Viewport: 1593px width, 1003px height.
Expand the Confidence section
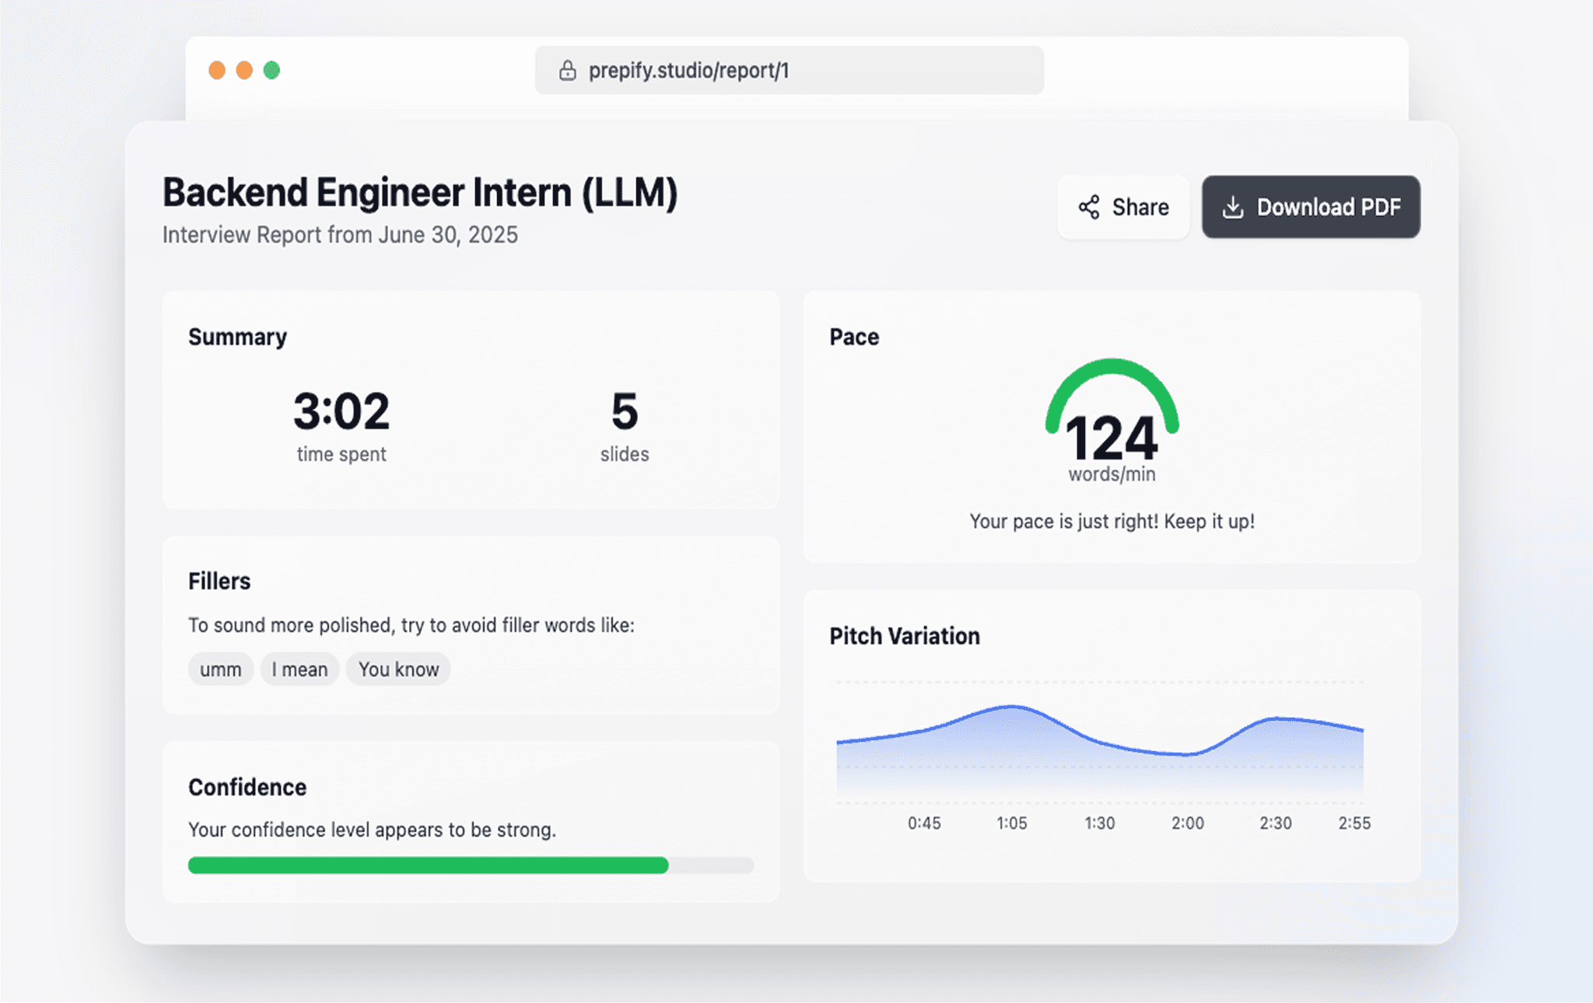point(247,787)
